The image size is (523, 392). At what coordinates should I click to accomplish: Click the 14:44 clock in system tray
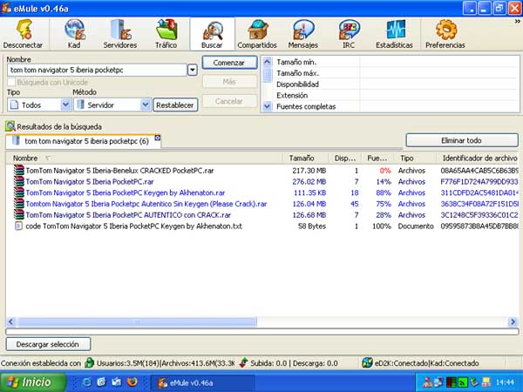coord(505,382)
